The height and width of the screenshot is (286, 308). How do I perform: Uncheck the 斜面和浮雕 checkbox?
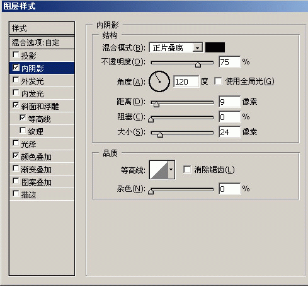pos(16,105)
